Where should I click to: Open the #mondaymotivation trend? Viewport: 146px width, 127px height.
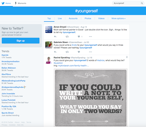[11, 62]
